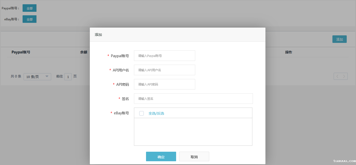Tick the 全选/反选 checkbox
356x165 pixels.
pyautogui.click(x=141, y=113)
